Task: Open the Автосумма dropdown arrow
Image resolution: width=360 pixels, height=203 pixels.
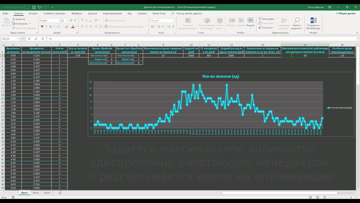Action: [x=276, y=19]
